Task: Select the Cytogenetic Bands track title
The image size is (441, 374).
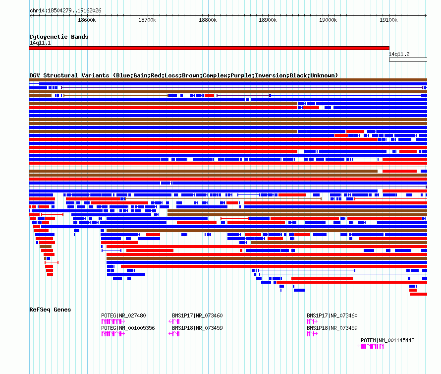Action: click(x=59, y=37)
